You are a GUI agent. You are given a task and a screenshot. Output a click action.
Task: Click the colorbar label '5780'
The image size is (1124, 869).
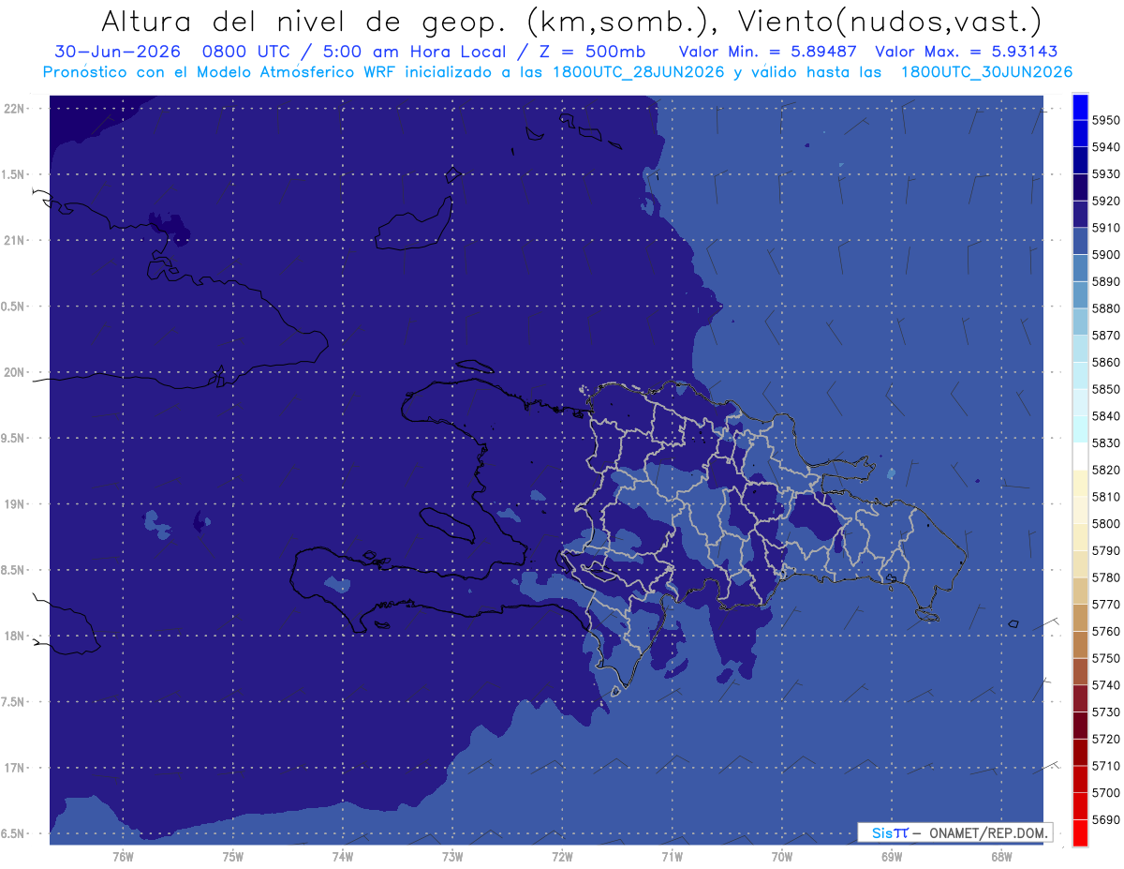coord(1106,577)
